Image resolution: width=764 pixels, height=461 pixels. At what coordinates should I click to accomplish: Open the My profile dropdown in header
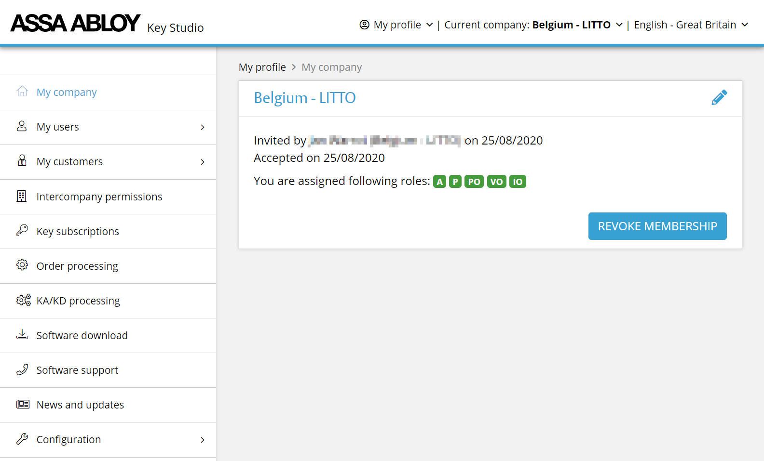point(396,25)
